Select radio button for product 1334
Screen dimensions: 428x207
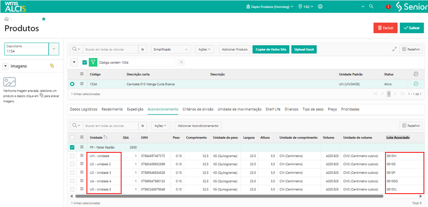tap(72, 84)
